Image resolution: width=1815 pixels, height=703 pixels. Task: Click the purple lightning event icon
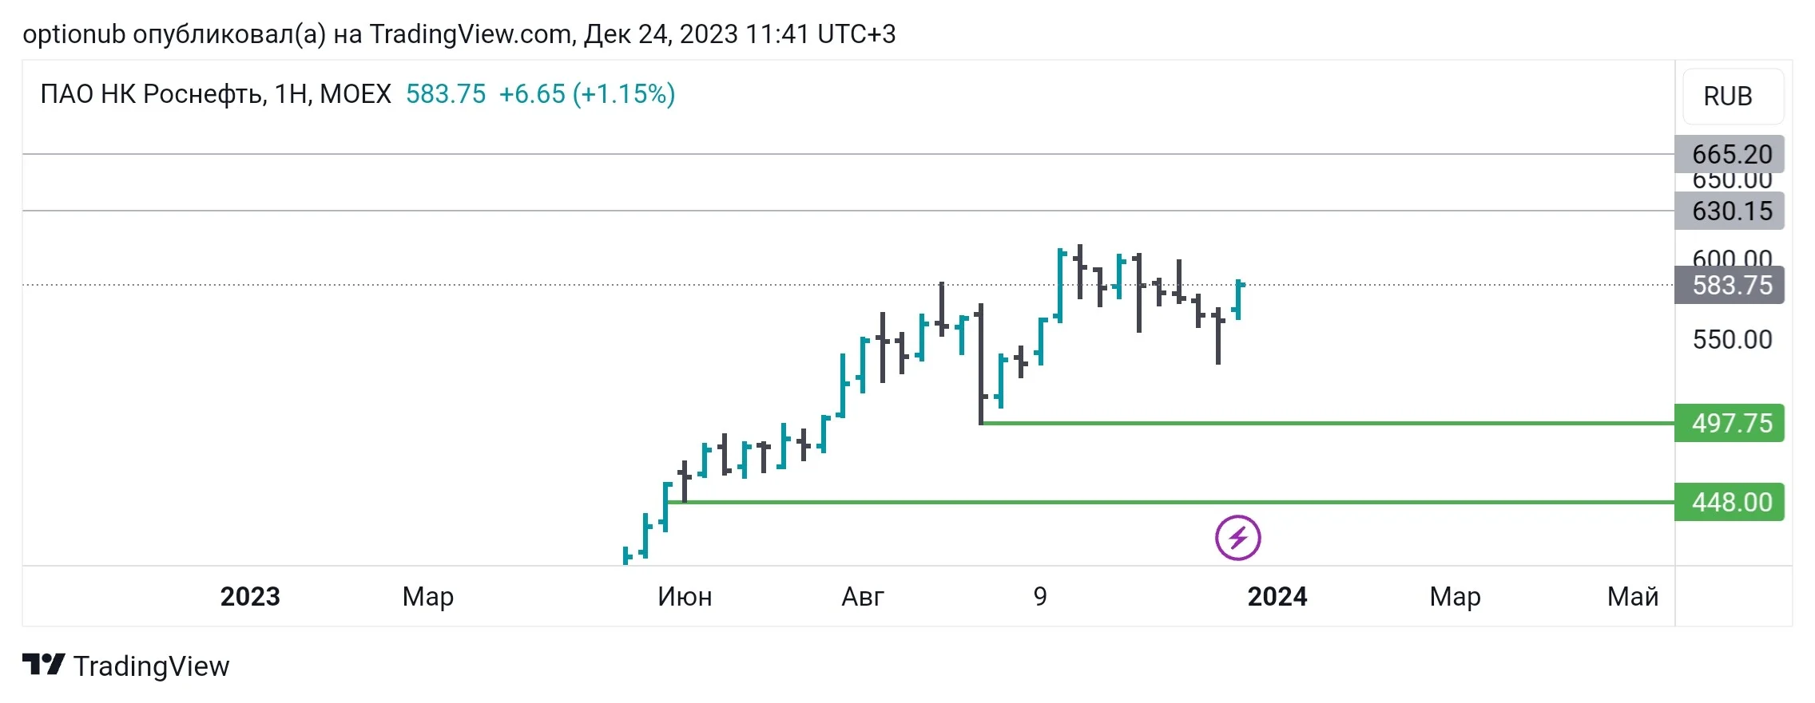1237,538
